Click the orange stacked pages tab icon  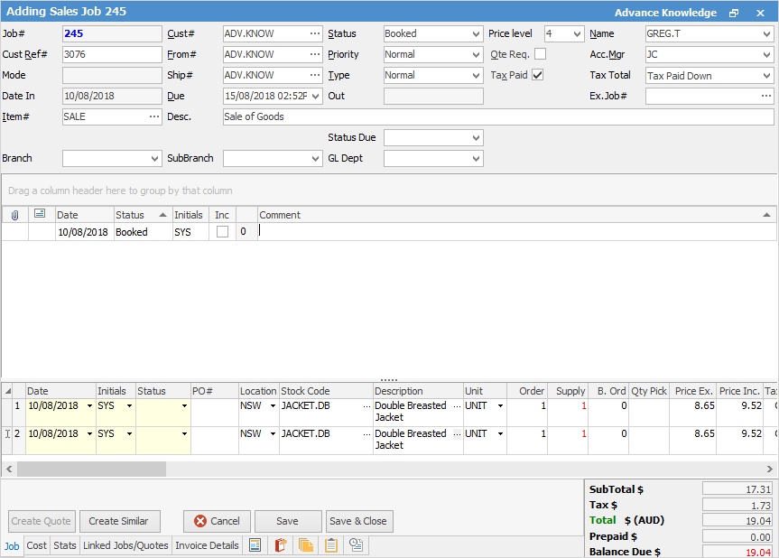pos(306,545)
